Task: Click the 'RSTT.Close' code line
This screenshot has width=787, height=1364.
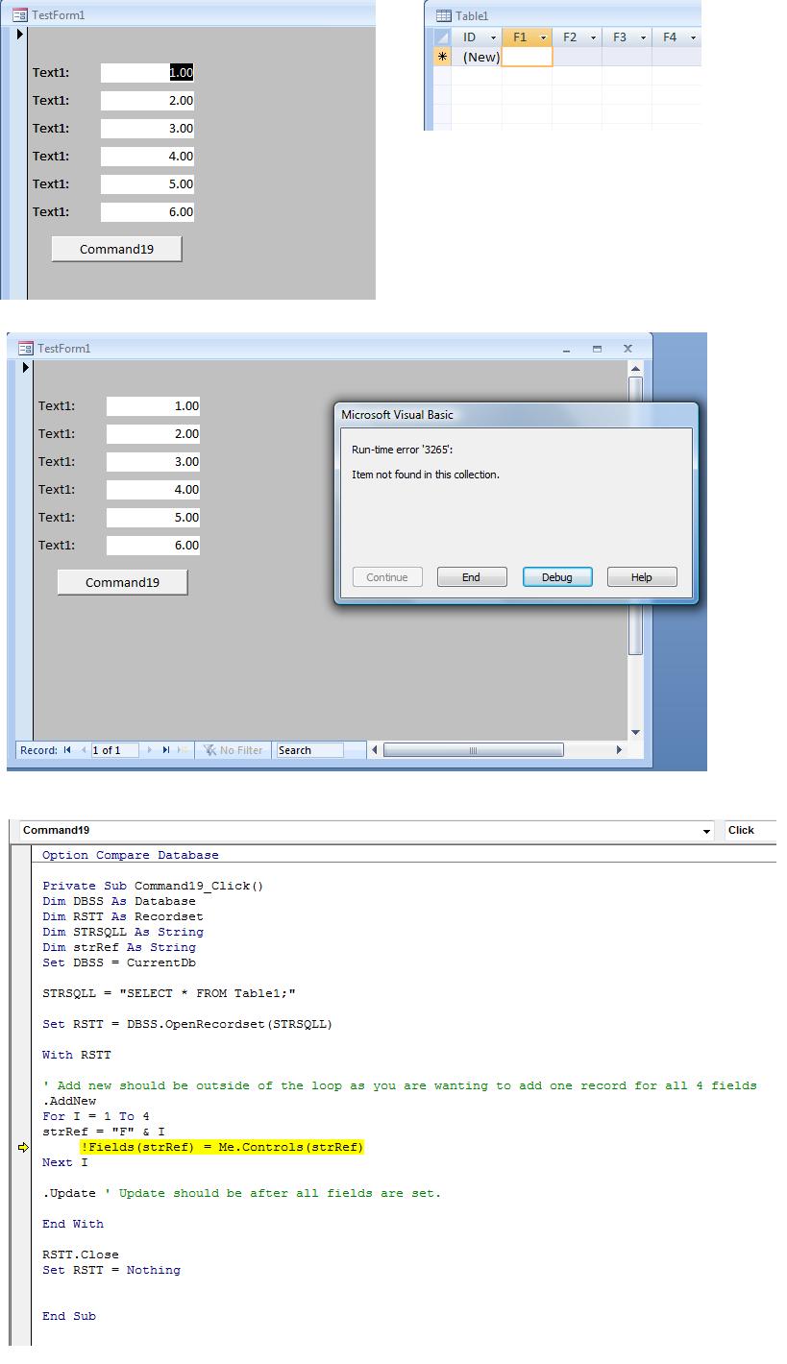Action: 81,1254
